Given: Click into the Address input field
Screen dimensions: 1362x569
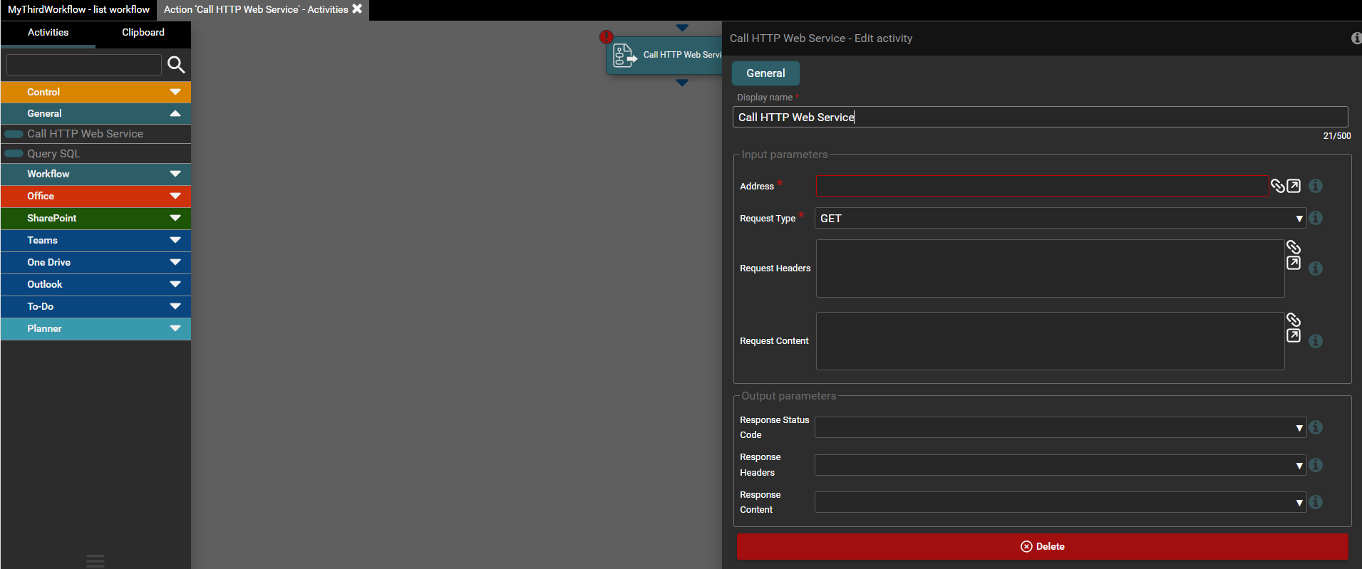Looking at the screenshot, I should click(1041, 186).
